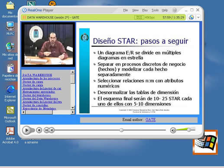Viewport: 224px width, 168px height.
Task: Open the Tools menu
Action: pos(155,10)
